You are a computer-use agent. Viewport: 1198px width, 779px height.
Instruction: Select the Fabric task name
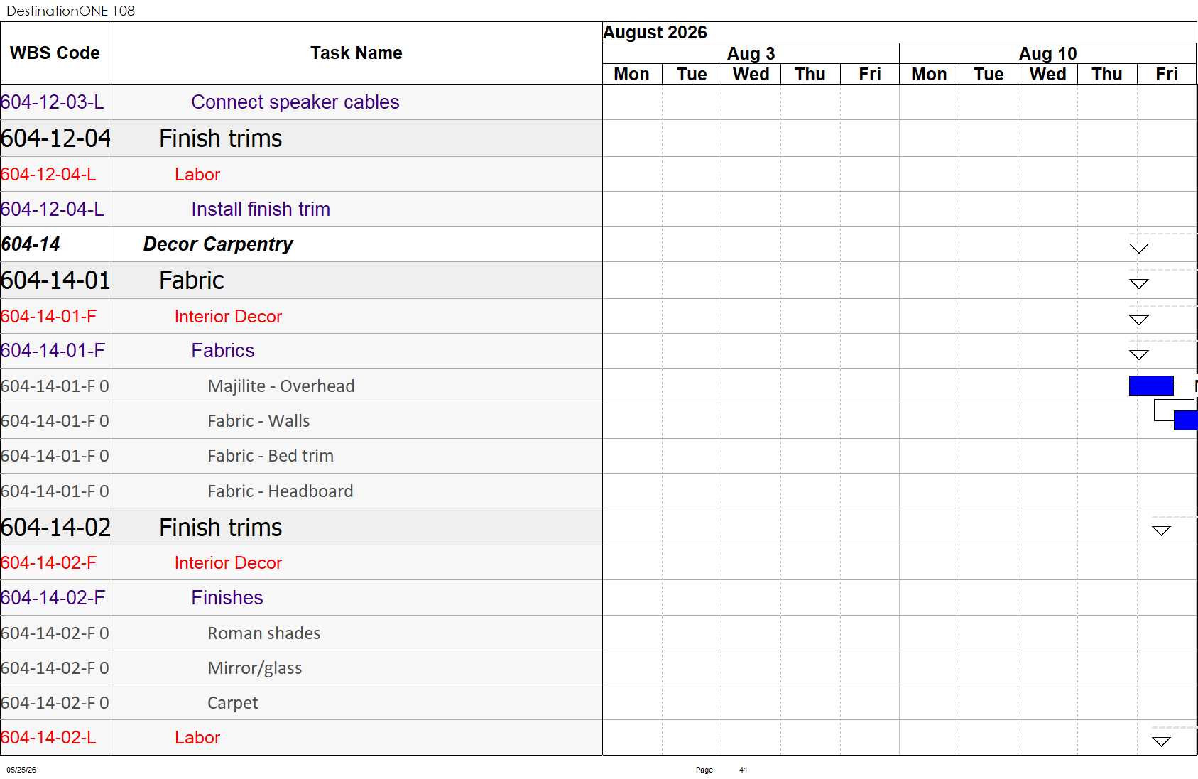(192, 280)
